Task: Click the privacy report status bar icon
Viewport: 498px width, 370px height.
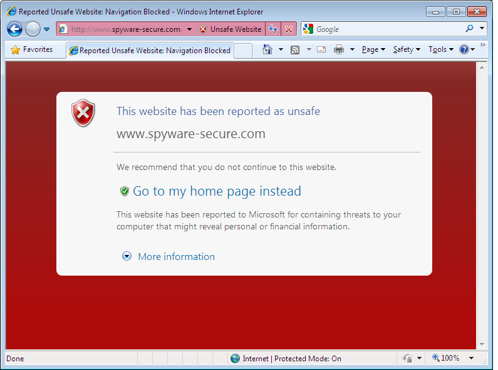Action: click(408, 358)
